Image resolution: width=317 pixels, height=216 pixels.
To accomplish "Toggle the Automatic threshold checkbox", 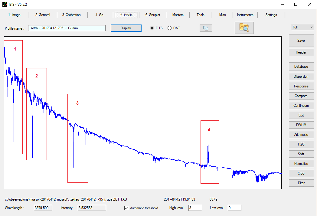I will pos(126,208).
